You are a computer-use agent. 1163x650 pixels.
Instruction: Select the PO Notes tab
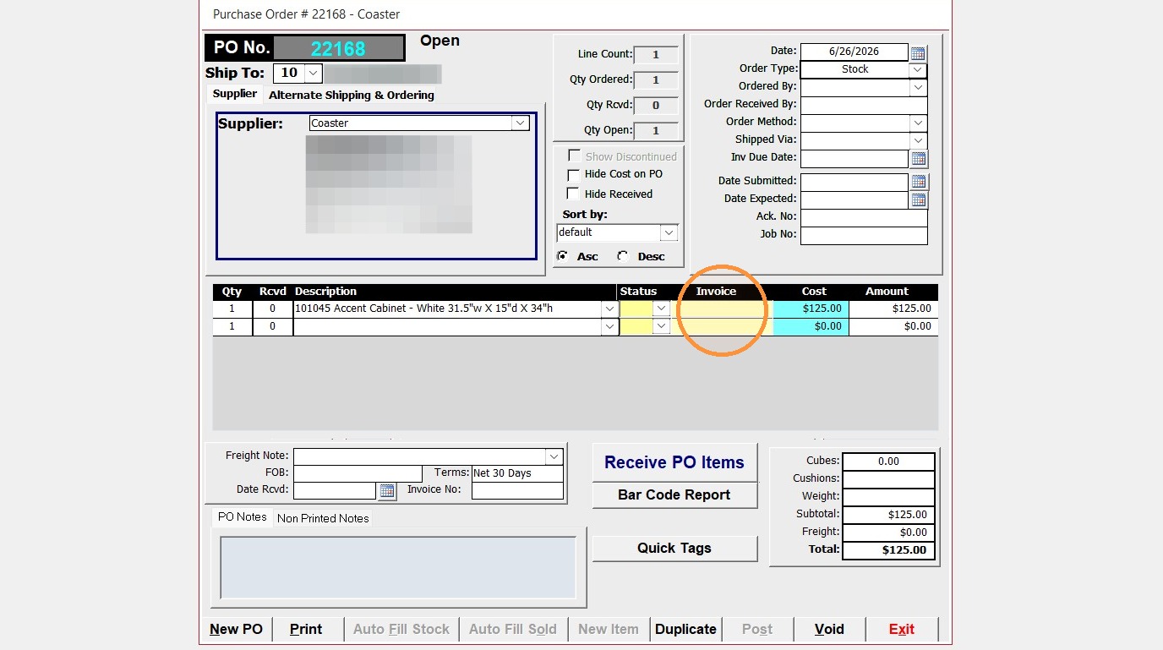(x=242, y=516)
